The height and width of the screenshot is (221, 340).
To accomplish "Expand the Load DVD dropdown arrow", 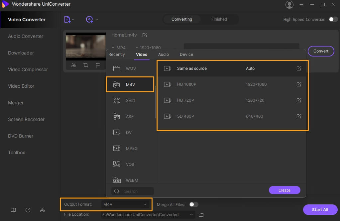I will [97, 20].
